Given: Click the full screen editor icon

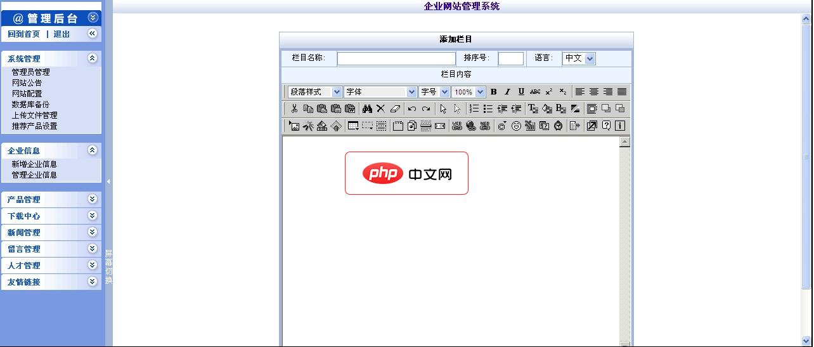Looking at the screenshot, I should [592, 126].
